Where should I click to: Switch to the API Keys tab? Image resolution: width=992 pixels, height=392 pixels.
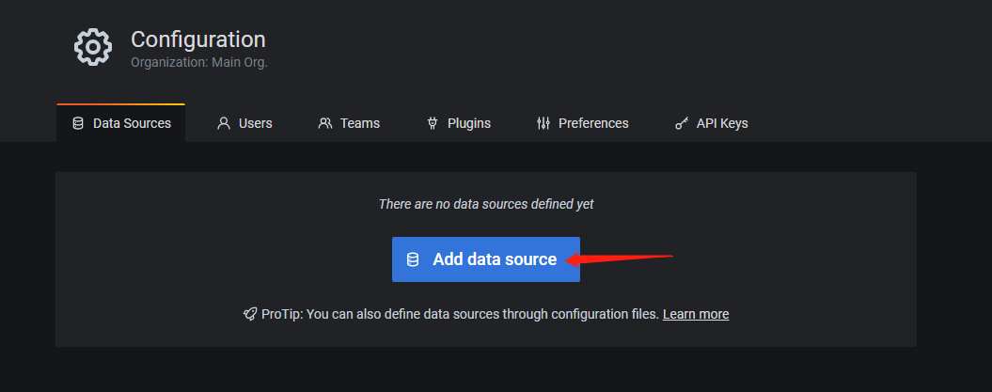click(x=711, y=123)
